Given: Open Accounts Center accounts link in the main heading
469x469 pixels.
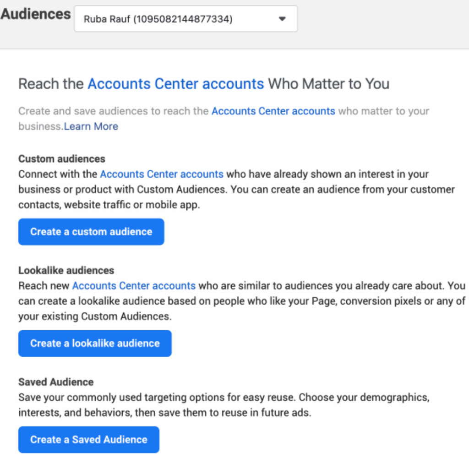Looking at the screenshot, I should (x=175, y=84).
